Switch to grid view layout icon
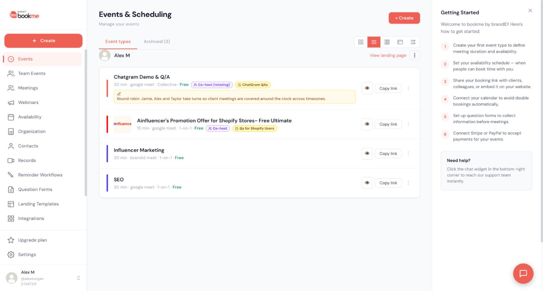Viewport: 543px width, 291px height. 361,42
